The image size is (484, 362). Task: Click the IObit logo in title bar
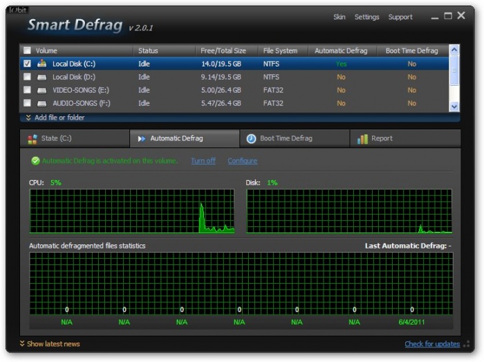tap(18, 10)
